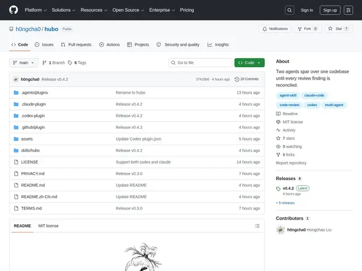362x271 pixels.
Task: Fork the hubo repository
Action: (308, 29)
